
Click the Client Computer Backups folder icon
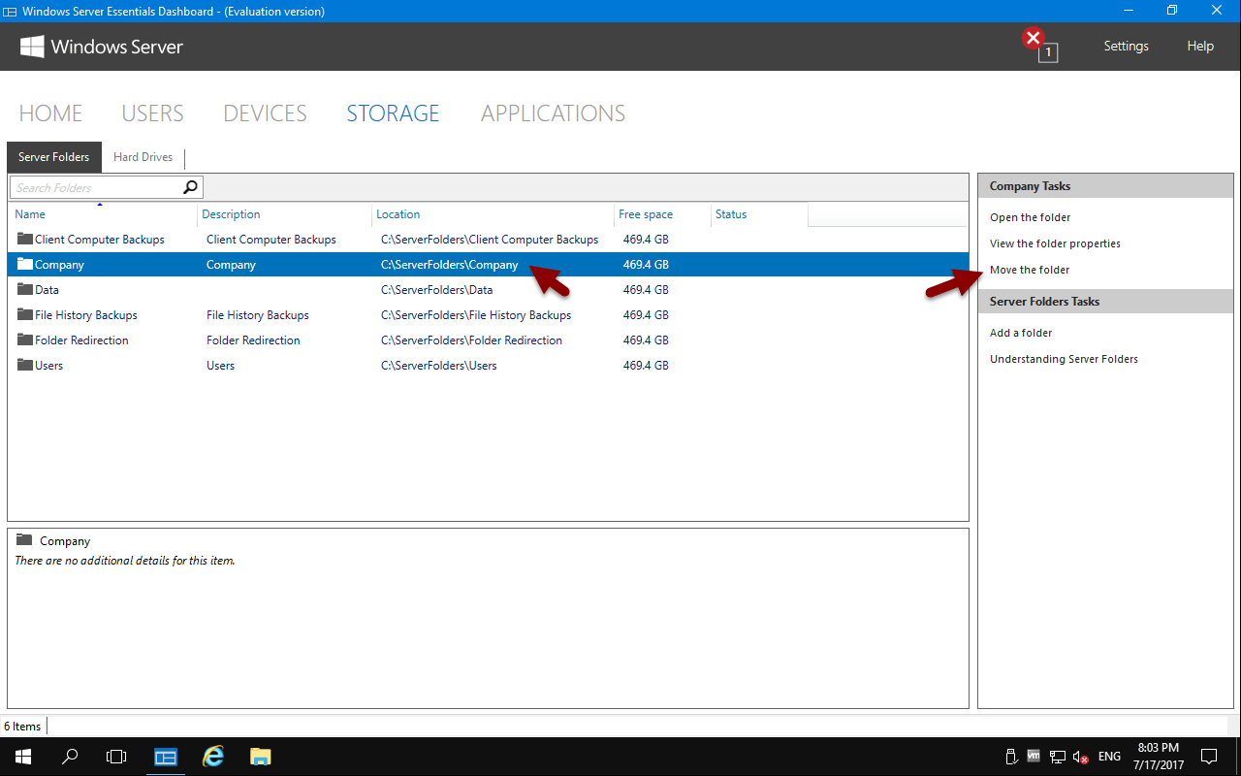click(x=25, y=239)
